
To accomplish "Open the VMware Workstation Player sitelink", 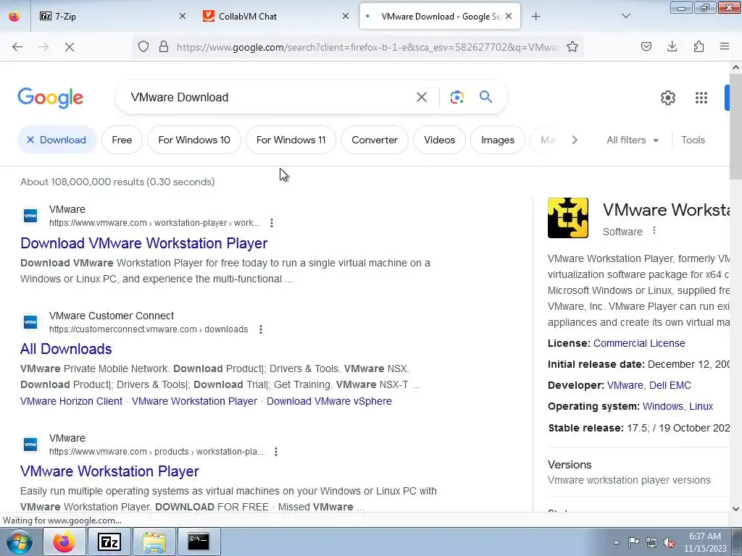I will tap(194, 401).
